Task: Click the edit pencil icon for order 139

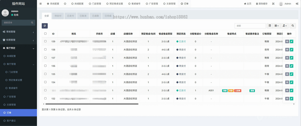Action: 291,41
